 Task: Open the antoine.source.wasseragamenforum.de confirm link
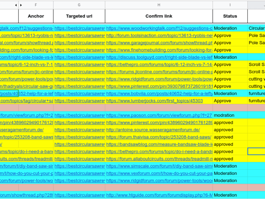153,130
